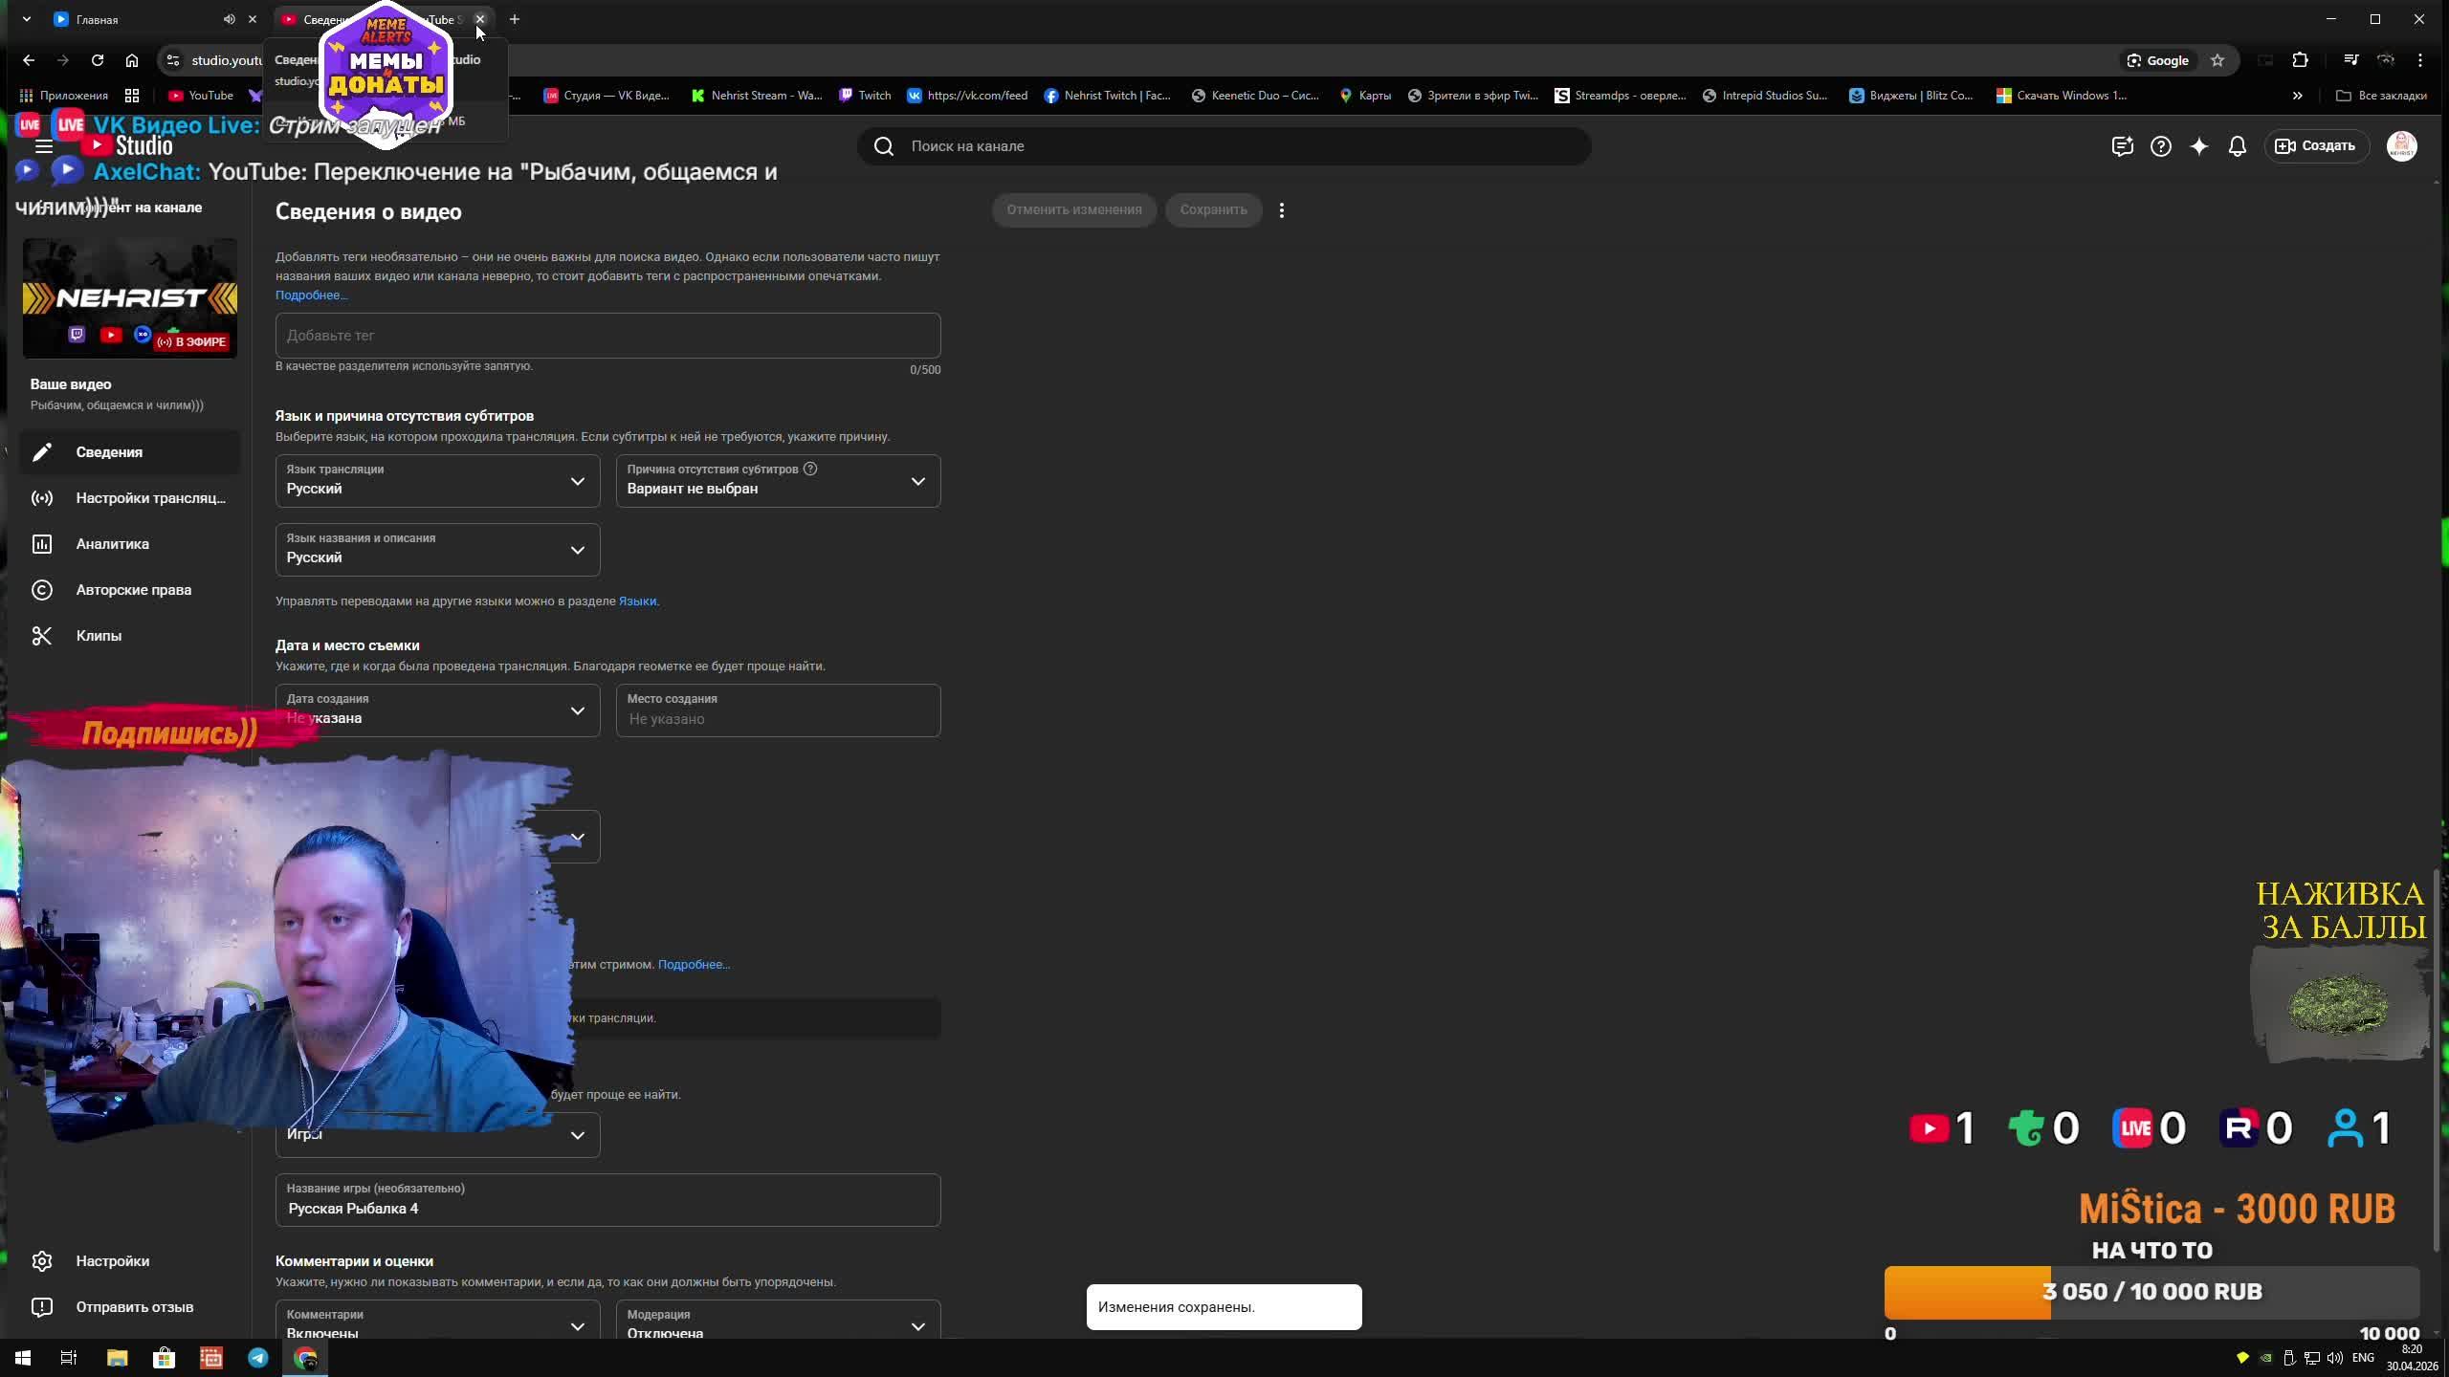Toggle the hamburger sidebar menu
2449x1377 pixels.
(x=43, y=146)
